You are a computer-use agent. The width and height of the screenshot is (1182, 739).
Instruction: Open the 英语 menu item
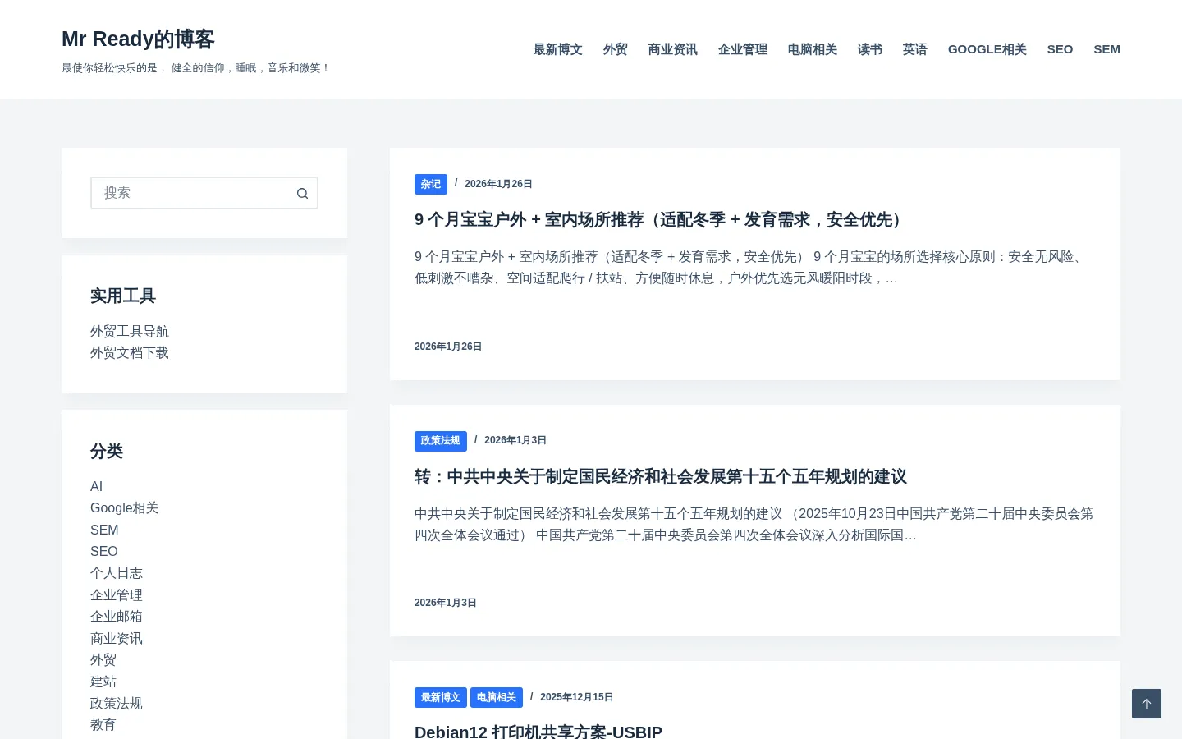pos(915,49)
